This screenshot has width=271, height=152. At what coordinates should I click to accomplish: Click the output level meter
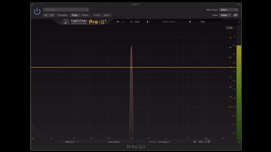(x=239, y=92)
